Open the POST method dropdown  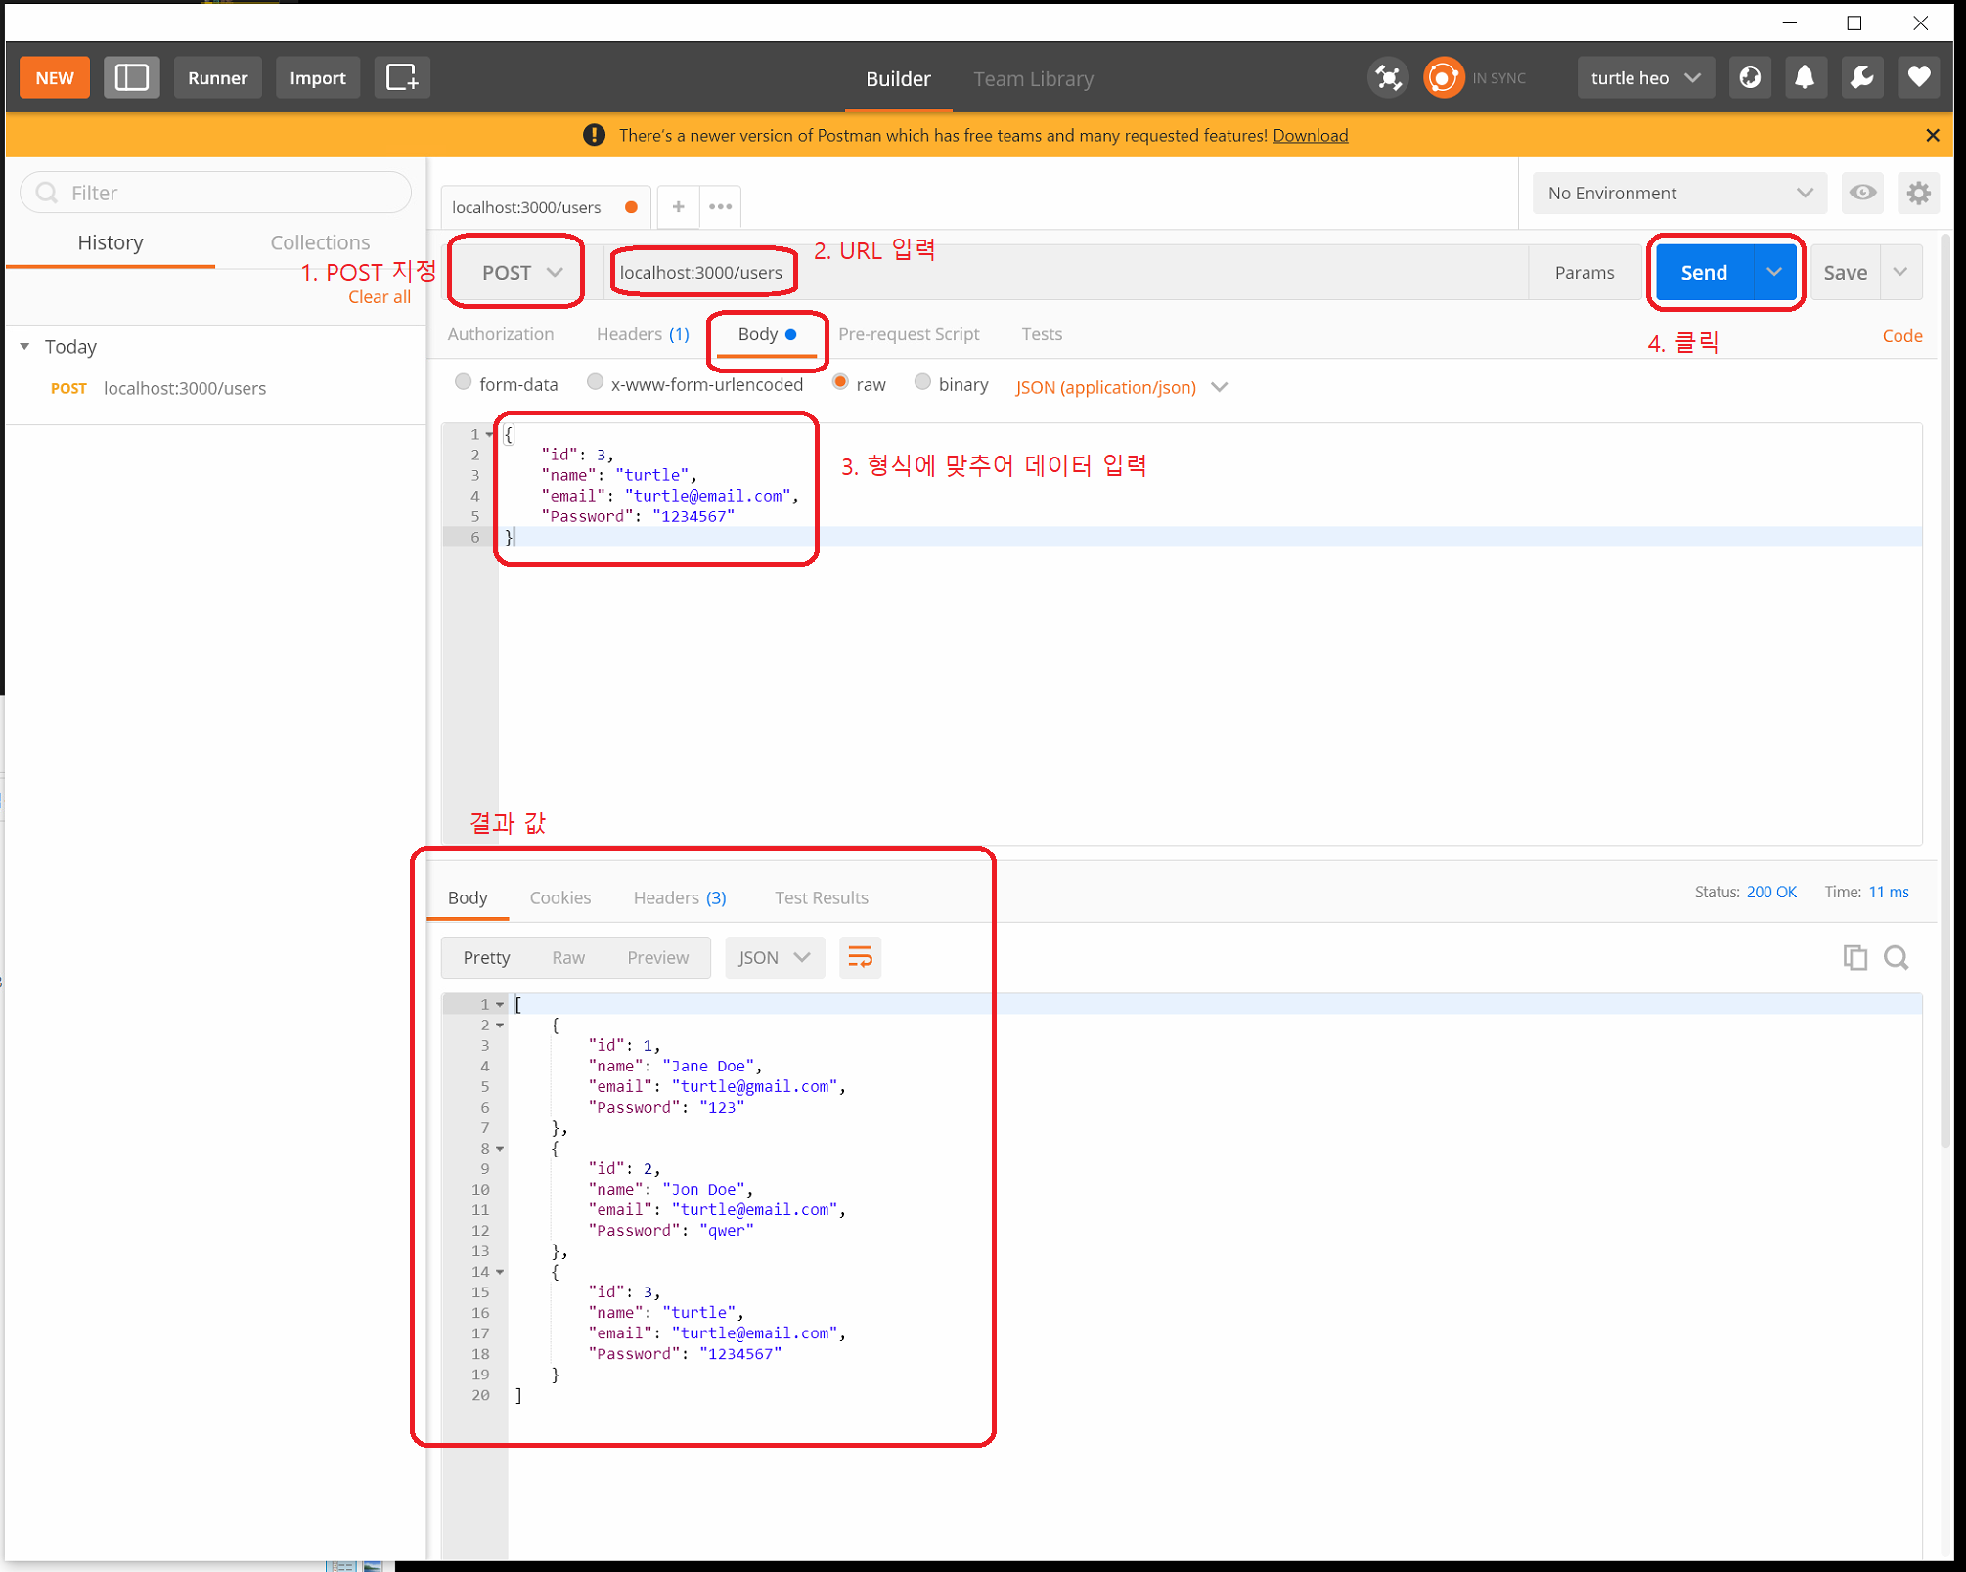click(x=520, y=273)
